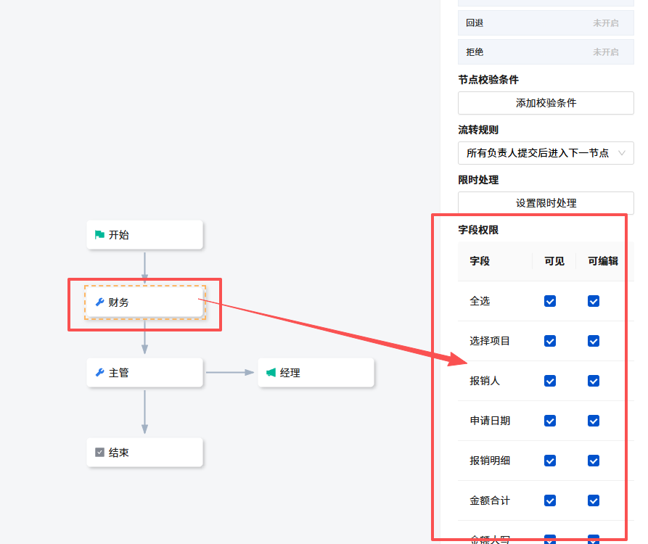Screen dimensions: 648x544
Task: Toggle 可见 checkbox for 申请日期
Action: [x=550, y=421]
